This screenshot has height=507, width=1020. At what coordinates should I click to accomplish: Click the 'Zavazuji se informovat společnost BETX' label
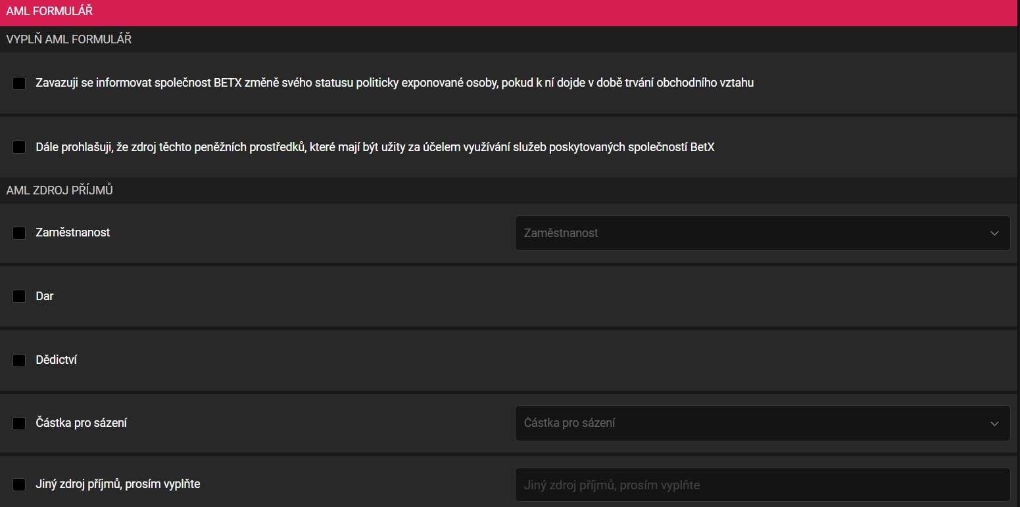(x=395, y=83)
